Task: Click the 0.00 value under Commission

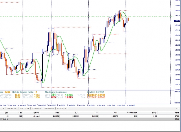Action: (136, 116)
